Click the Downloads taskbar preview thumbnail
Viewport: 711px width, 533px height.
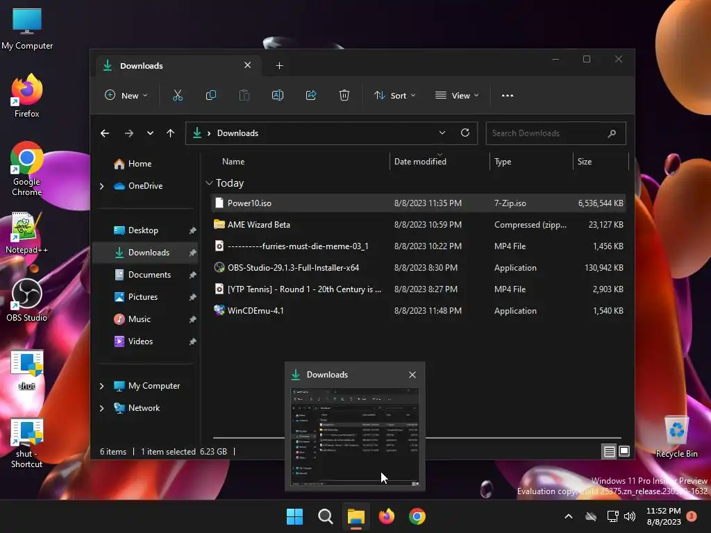[355, 437]
